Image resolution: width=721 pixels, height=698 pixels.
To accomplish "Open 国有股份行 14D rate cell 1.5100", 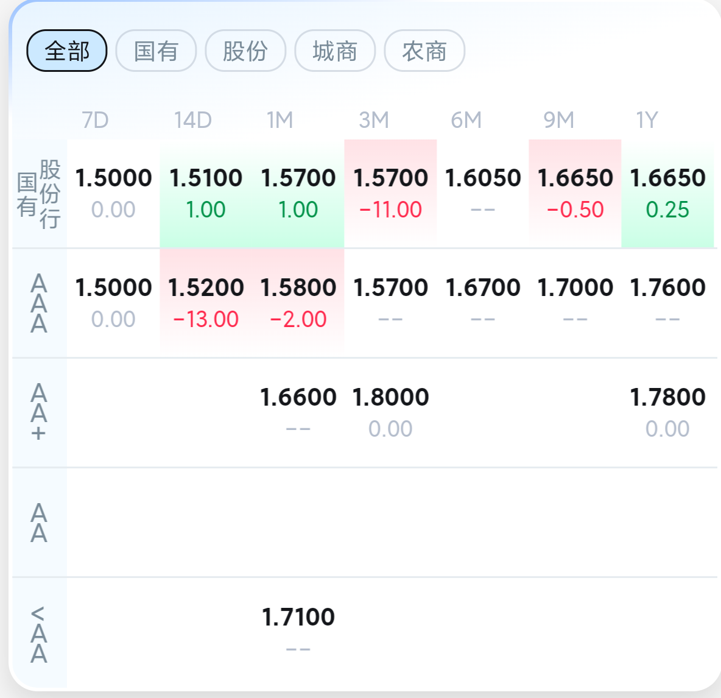I will point(206,194).
